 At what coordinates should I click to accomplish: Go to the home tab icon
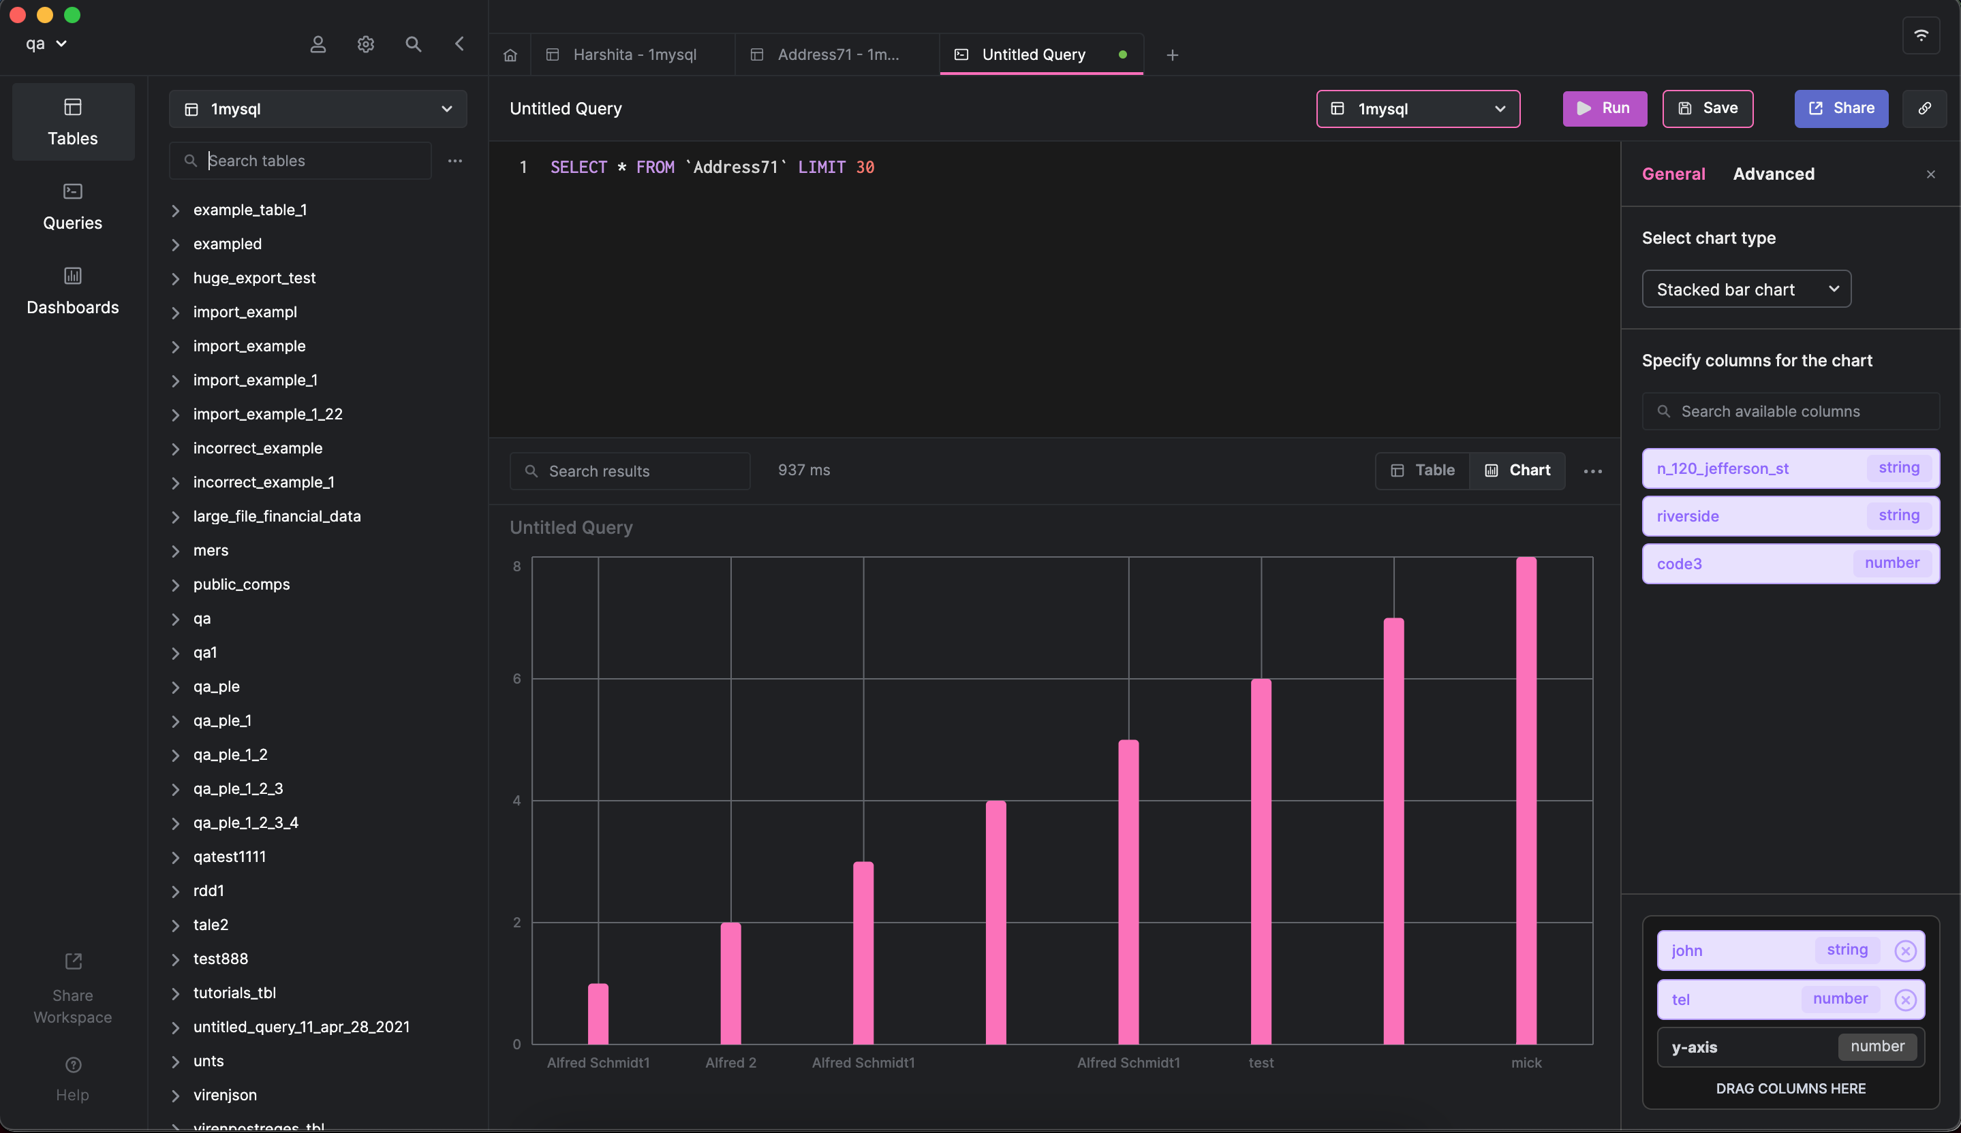point(510,55)
